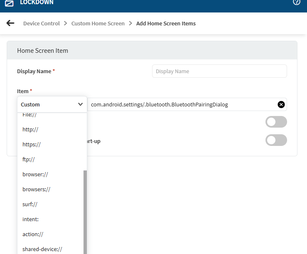Choose ftp:// option in the list
307x254 pixels.
pyautogui.click(x=29, y=159)
